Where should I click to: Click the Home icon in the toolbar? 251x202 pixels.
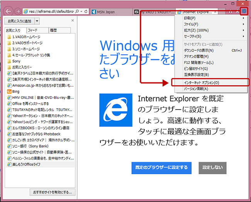[231, 11]
